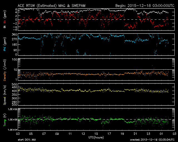
Task: Select hour 13 on the time axis
Action: [83, 134]
